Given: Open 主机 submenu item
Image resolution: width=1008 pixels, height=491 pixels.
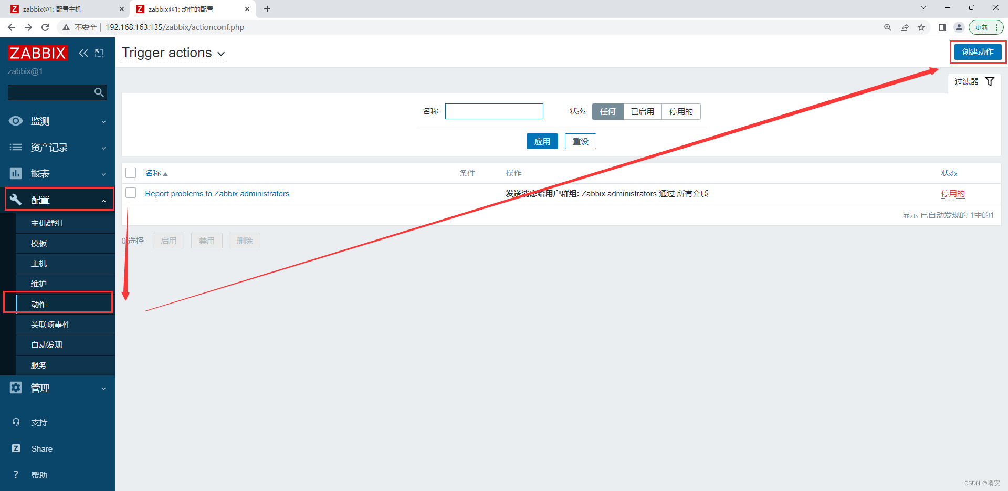Looking at the screenshot, I should 65,263.
